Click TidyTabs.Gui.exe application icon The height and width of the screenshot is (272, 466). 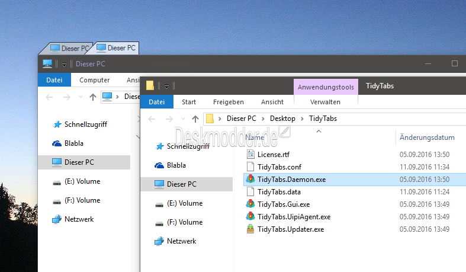click(250, 204)
